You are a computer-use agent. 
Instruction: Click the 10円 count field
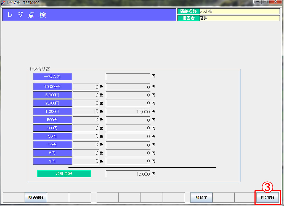point(86,145)
